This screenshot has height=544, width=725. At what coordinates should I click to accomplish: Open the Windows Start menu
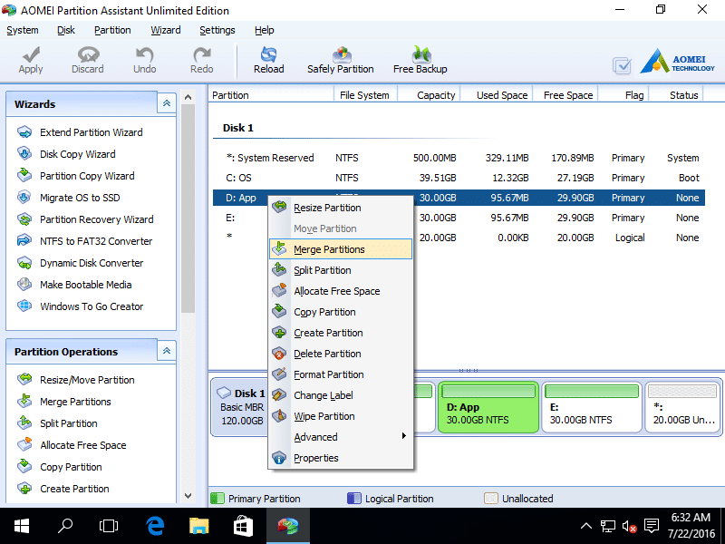(x=21, y=526)
